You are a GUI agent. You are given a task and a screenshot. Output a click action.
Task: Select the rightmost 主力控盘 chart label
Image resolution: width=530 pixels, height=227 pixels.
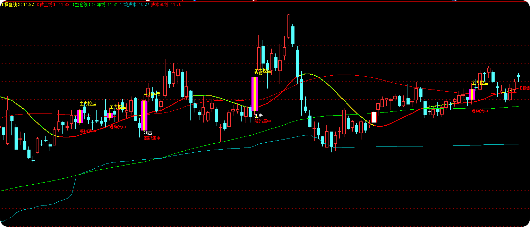pos(480,83)
